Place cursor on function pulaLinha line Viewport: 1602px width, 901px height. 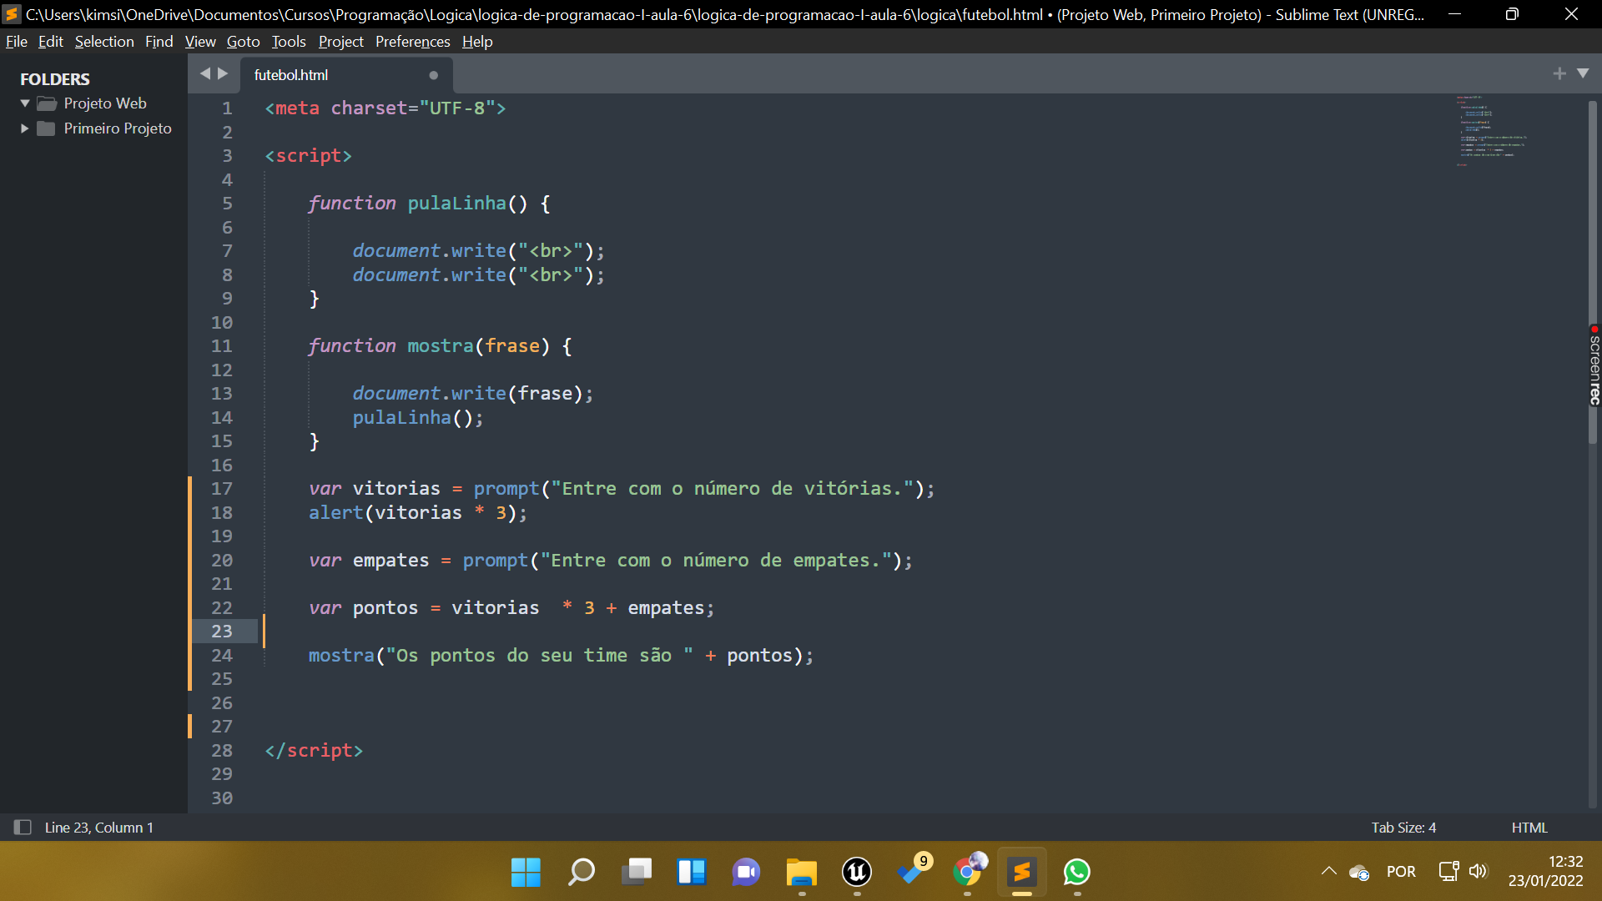[x=429, y=204]
